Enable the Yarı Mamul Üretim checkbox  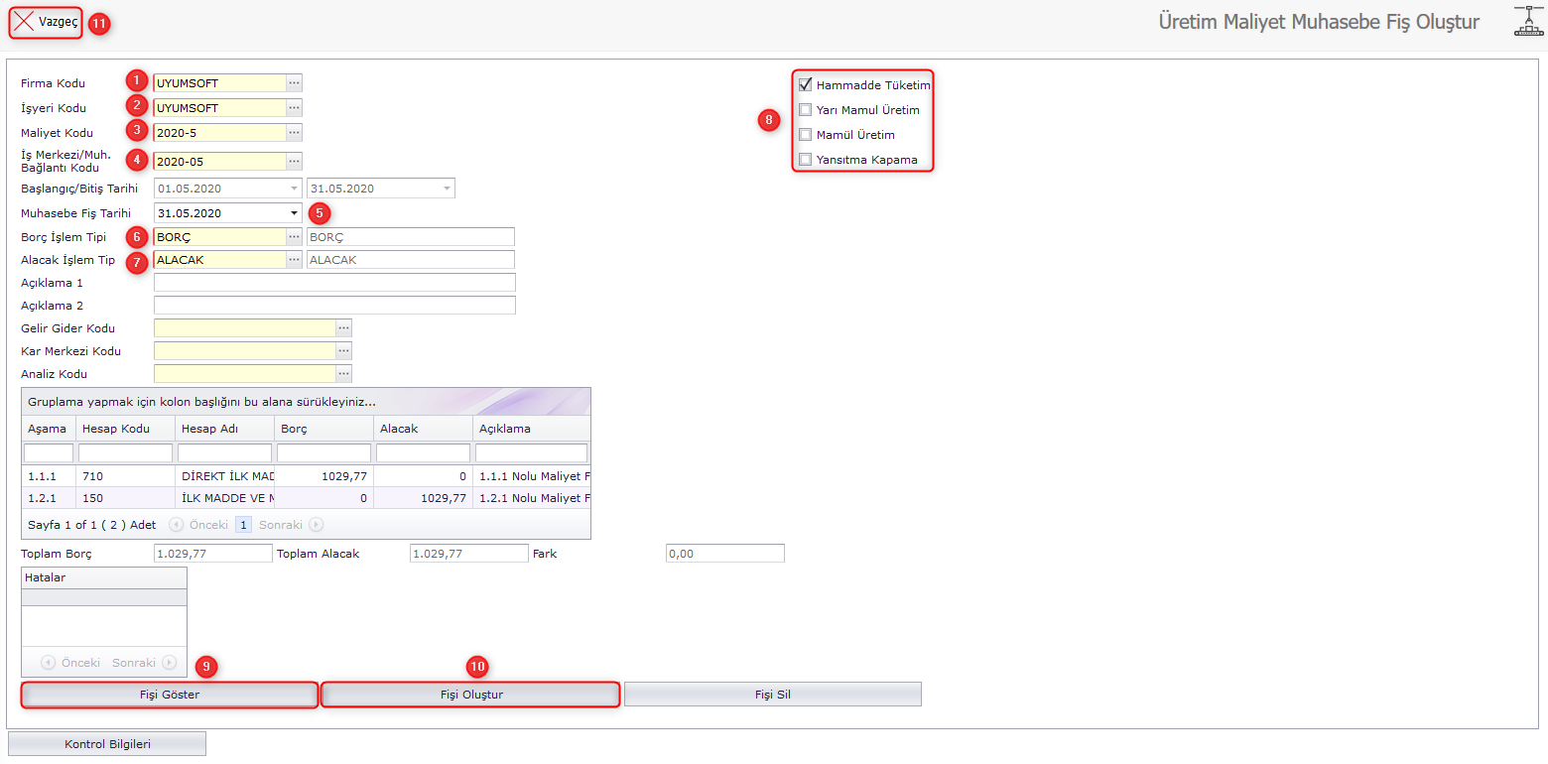click(x=806, y=110)
